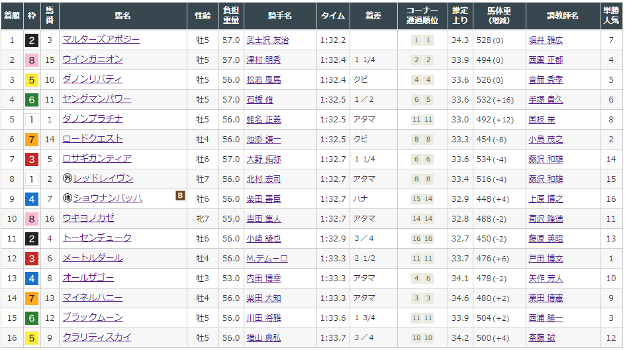Click the タイム column header
This screenshot has height=350, width=625.
[333, 15]
